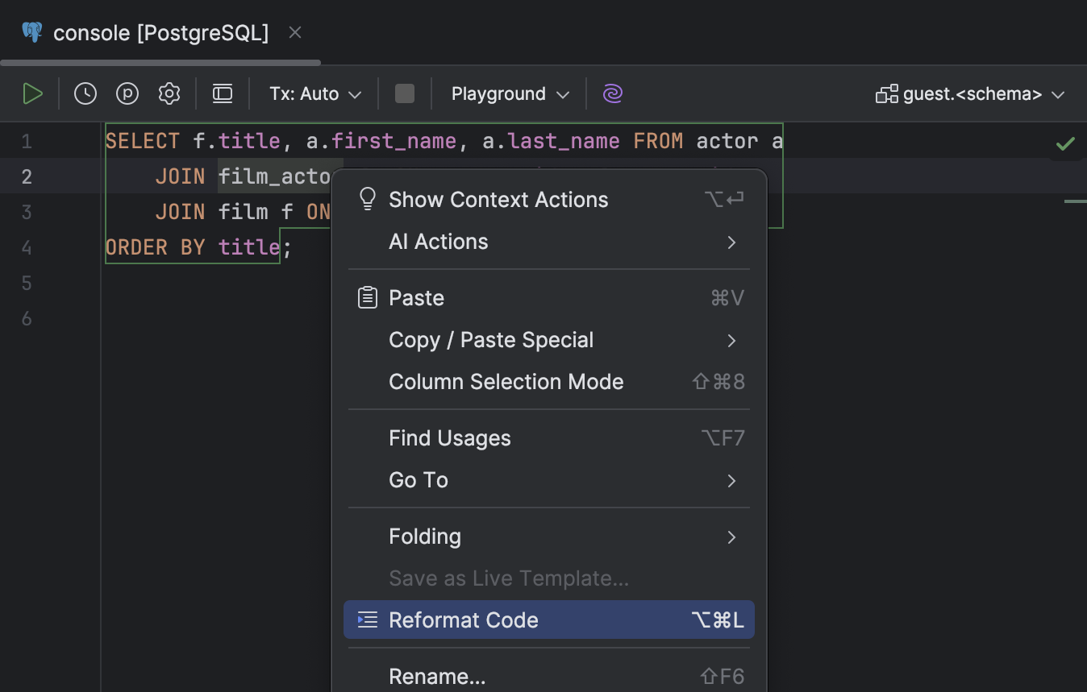Run the query using the green play icon
Screen dimensions: 1087x692
coord(33,93)
